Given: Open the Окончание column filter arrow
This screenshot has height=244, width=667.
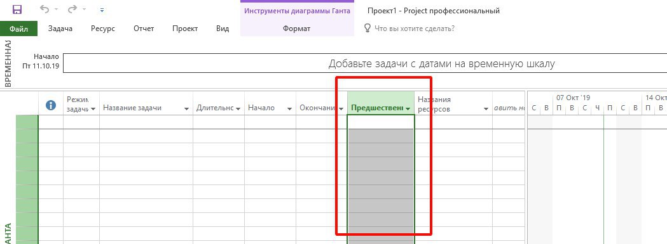Looking at the screenshot, I should [341, 109].
